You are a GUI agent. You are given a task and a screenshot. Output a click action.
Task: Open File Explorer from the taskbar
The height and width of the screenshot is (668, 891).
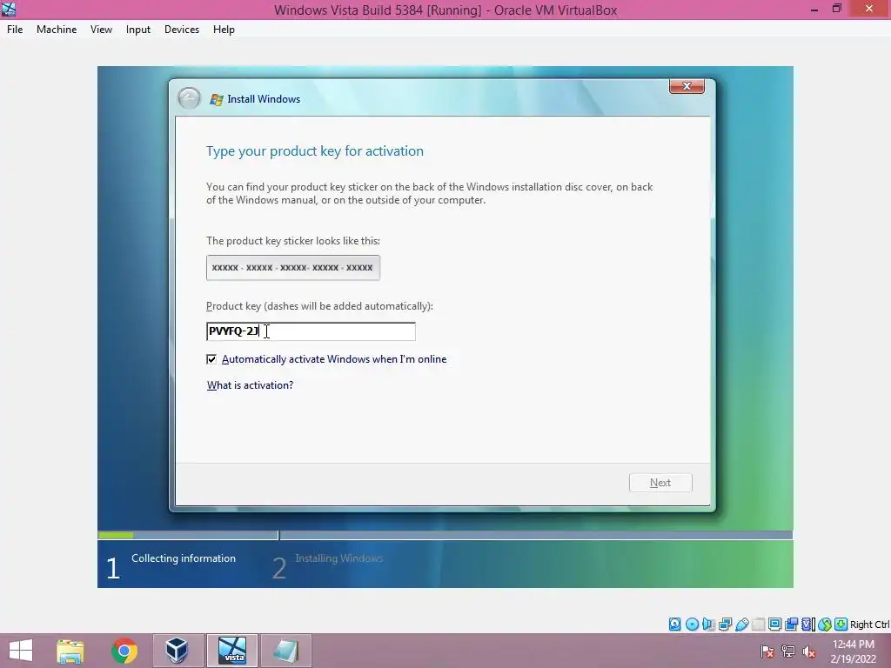(70, 651)
